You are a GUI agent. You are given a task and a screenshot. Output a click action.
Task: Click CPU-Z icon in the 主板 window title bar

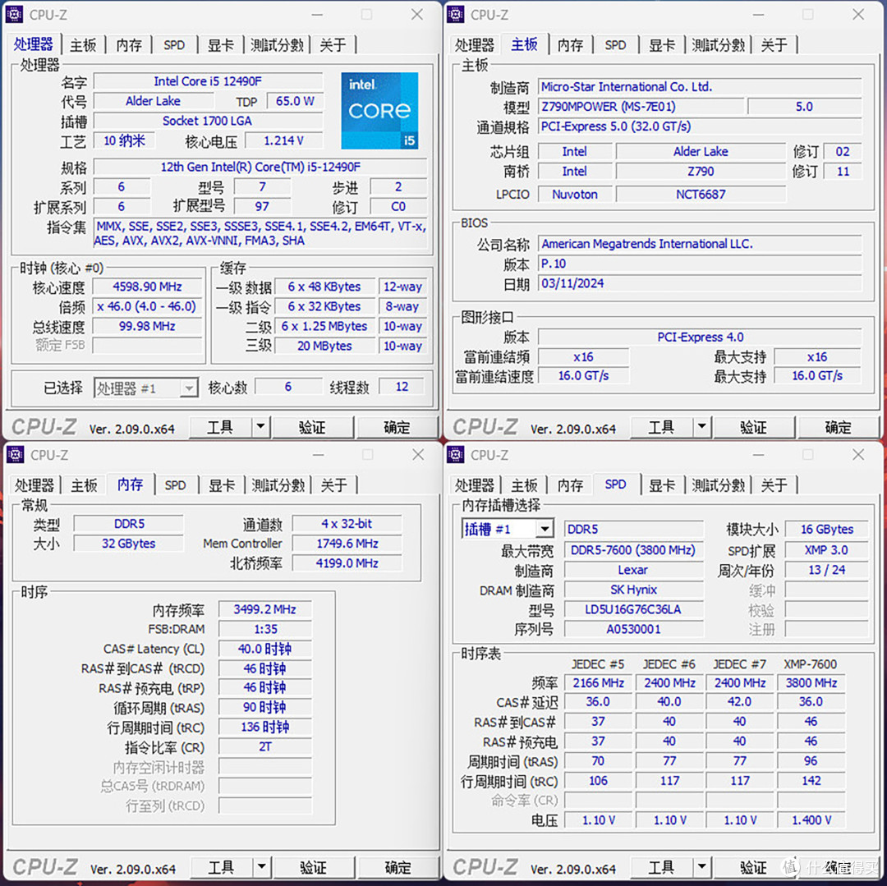[454, 14]
